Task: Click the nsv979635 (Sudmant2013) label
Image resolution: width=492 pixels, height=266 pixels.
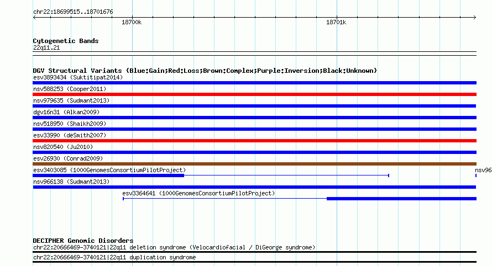Action: [71, 100]
